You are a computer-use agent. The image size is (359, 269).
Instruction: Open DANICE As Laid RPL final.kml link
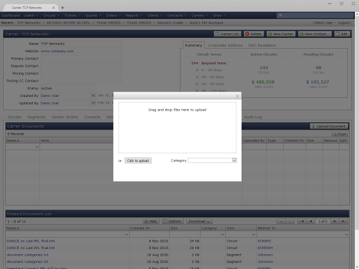pyautogui.click(x=30, y=240)
